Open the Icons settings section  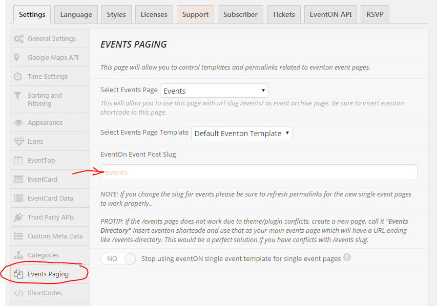(x=50, y=142)
